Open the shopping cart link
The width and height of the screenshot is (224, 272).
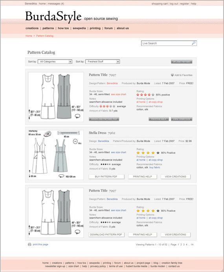[x=160, y=4]
